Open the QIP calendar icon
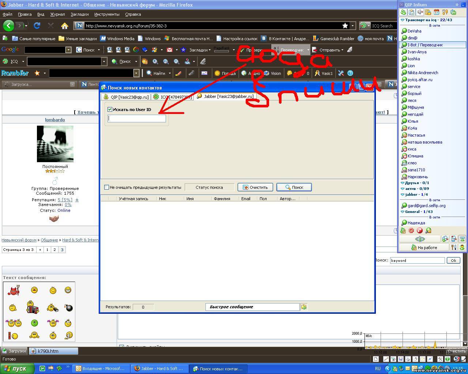Viewport: 468px width, 374px height. pos(437,12)
